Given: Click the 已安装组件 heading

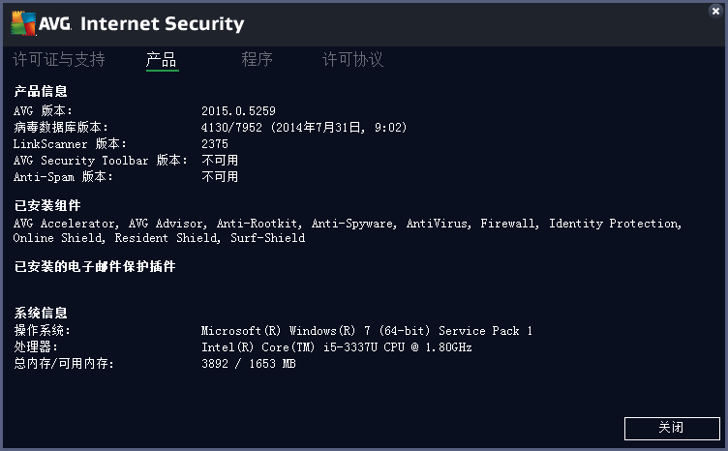Looking at the screenshot, I should point(47,205).
